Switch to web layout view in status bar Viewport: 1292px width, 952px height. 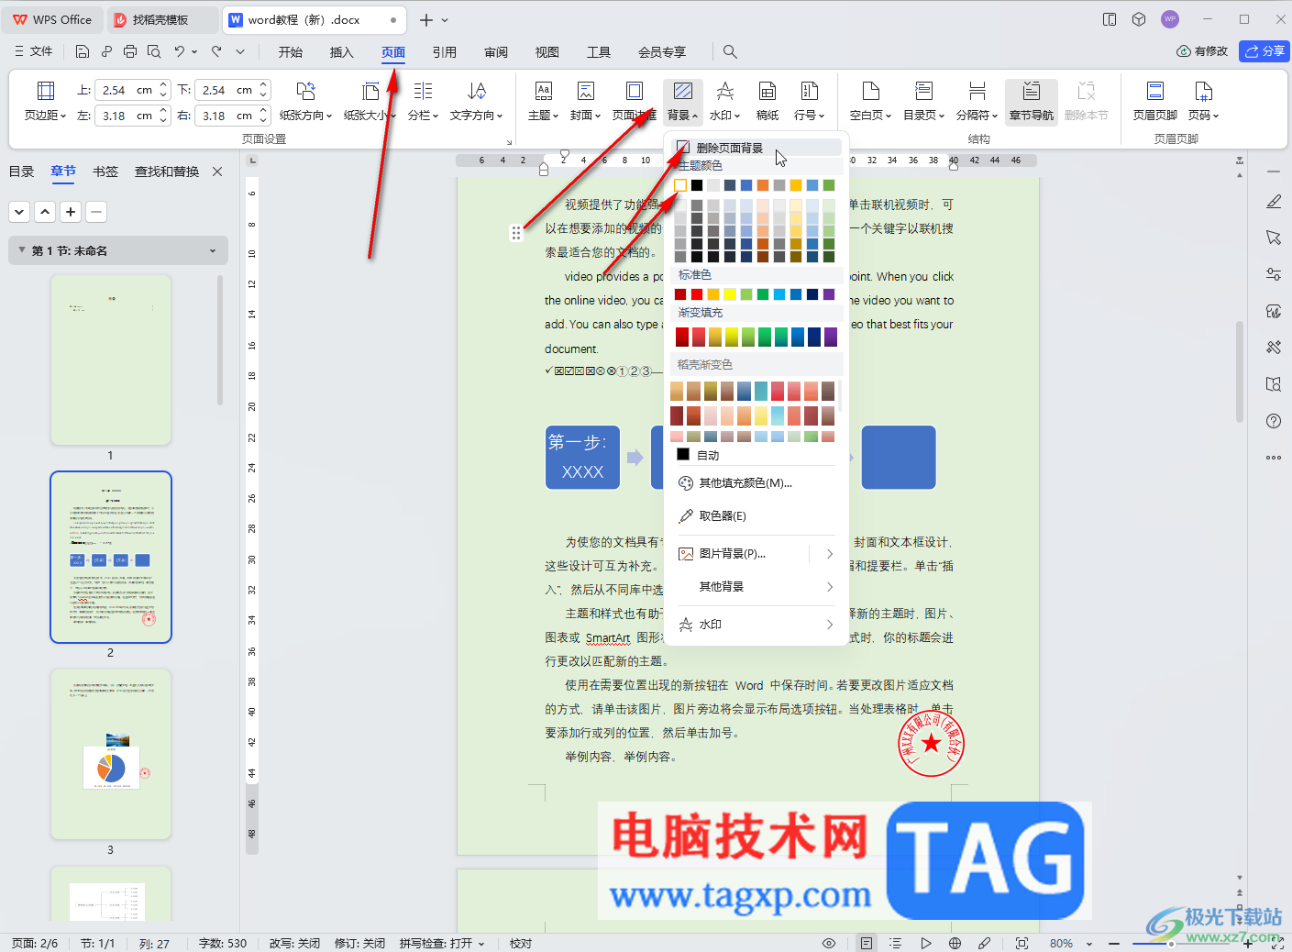(x=955, y=943)
